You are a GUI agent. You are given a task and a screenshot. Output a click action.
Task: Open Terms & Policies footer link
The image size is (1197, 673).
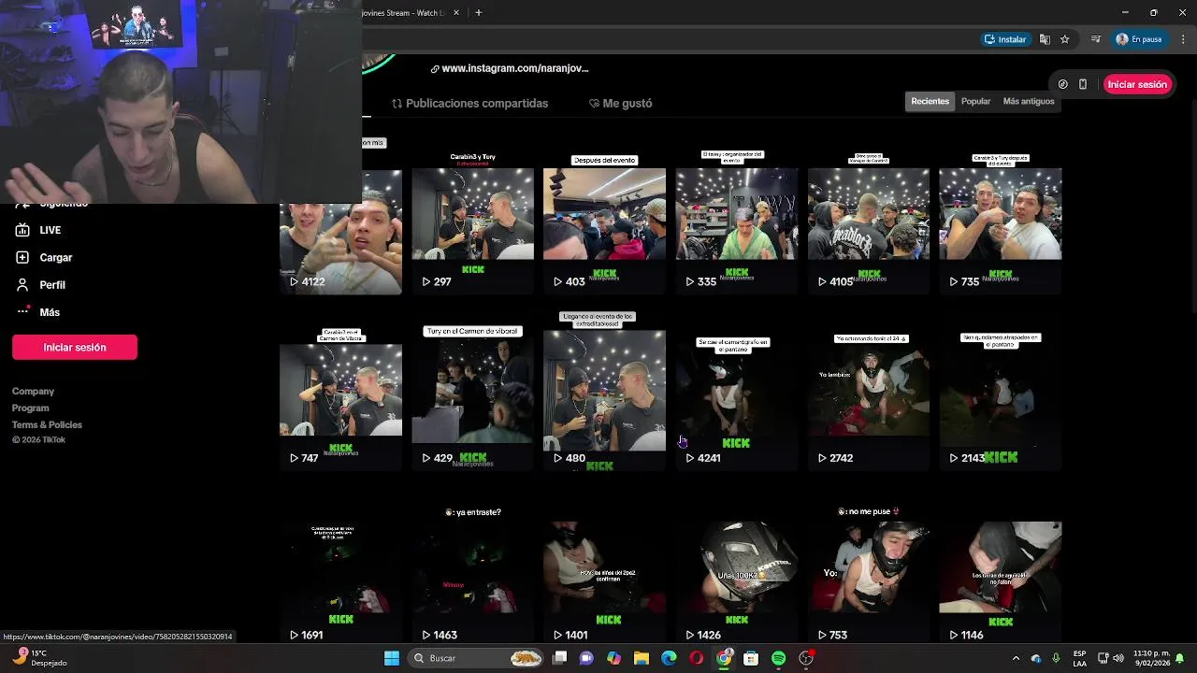47,424
